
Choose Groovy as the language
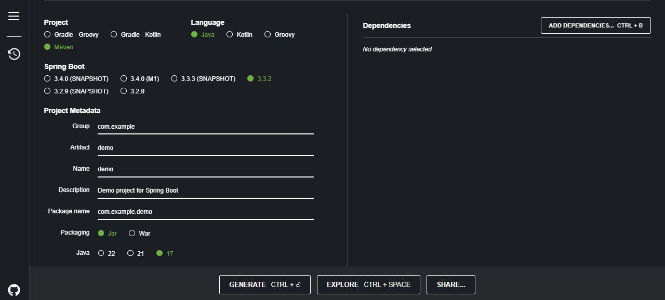[x=268, y=35]
